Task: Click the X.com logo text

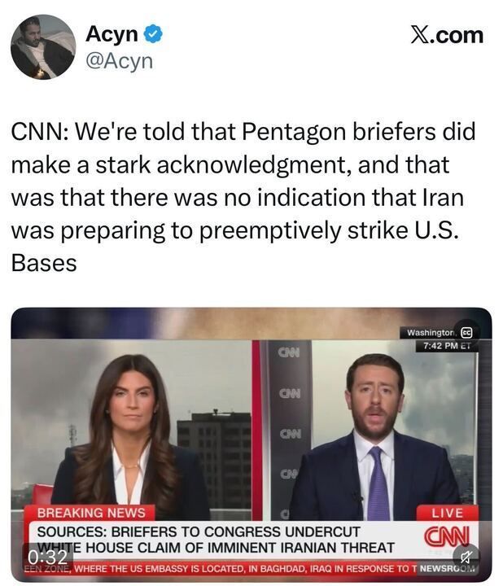Action: coord(447,35)
